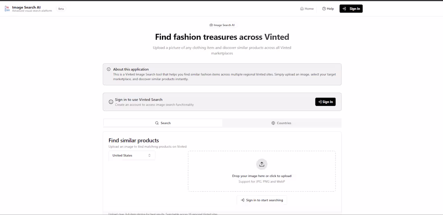Viewport: 443px width, 215px height.
Task: Click the Drop your image here upload area
Action: pyautogui.click(x=262, y=171)
